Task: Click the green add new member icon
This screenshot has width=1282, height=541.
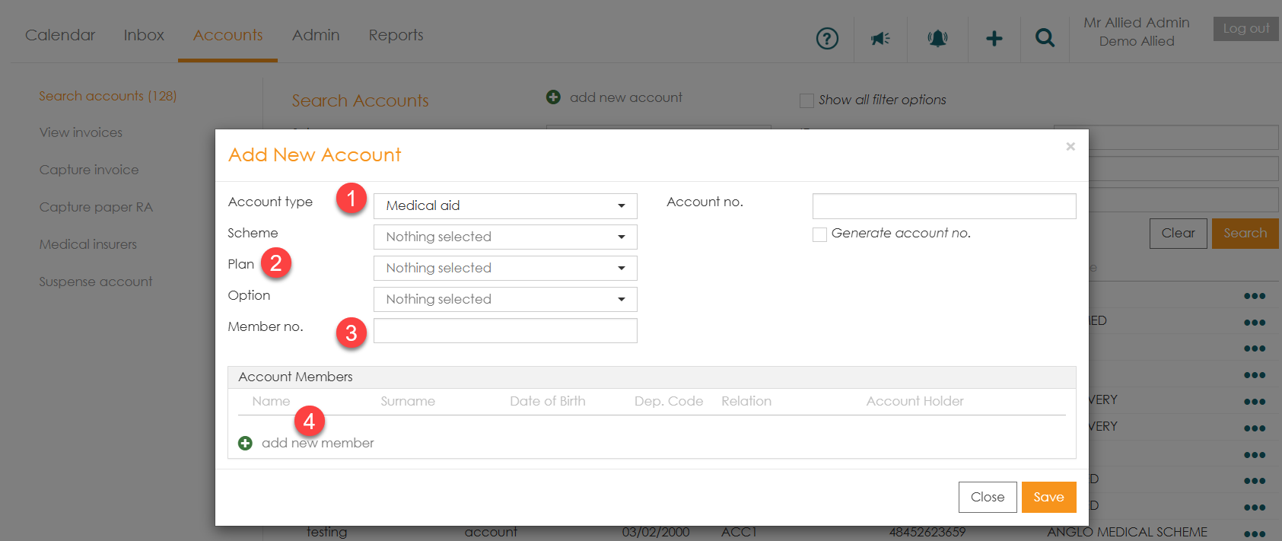Action: 245,443
